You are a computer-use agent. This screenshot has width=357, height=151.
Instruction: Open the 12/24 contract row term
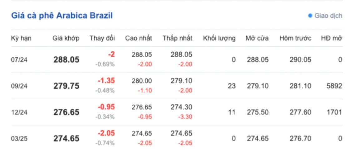click(x=19, y=112)
